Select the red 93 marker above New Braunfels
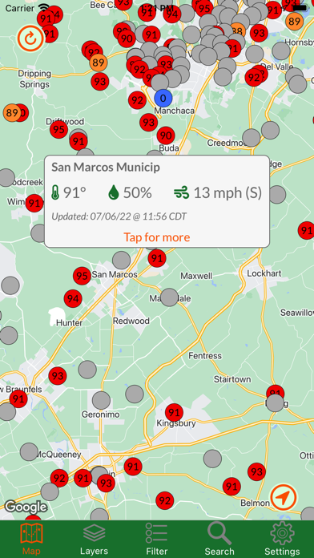314x558 pixels. tap(58, 376)
